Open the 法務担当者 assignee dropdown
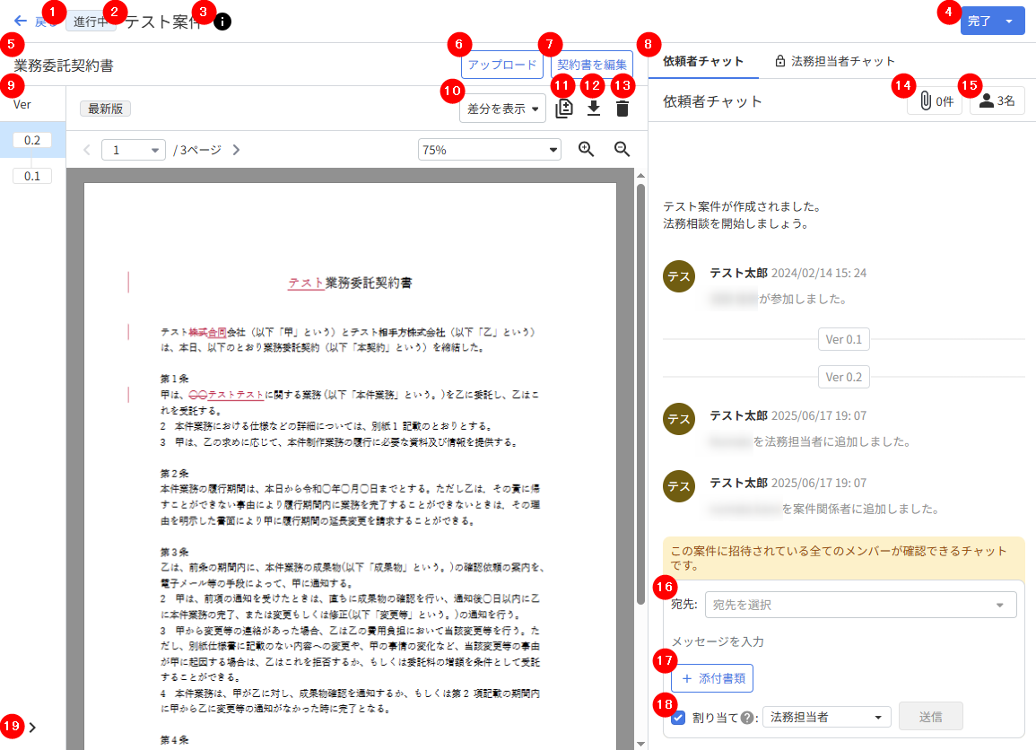The height and width of the screenshot is (750, 1036). (826, 717)
